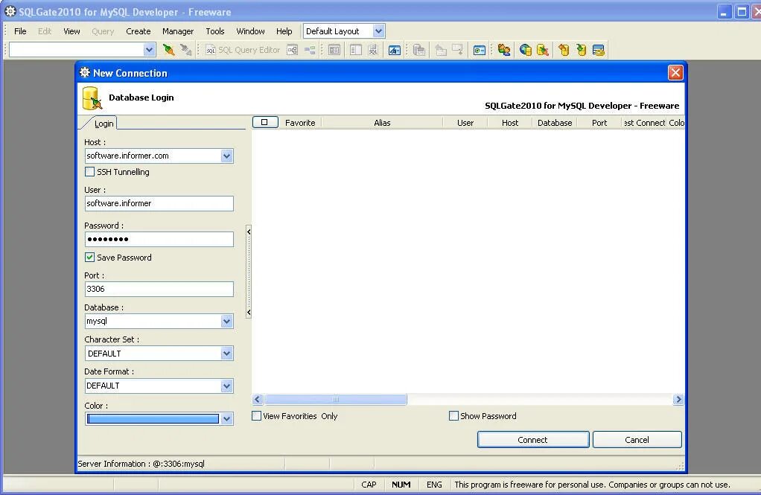
Task: Open the Color dropdown arrow
Action: 226,418
